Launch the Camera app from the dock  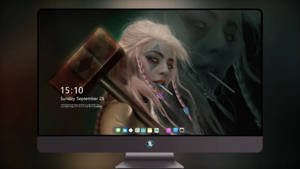pos(182,130)
